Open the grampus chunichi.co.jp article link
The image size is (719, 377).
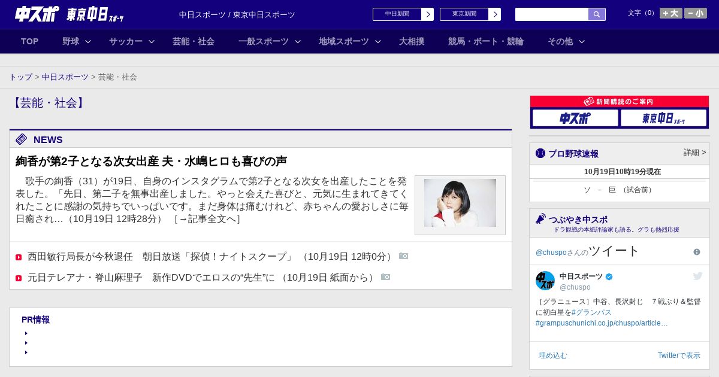tap(602, 323)
